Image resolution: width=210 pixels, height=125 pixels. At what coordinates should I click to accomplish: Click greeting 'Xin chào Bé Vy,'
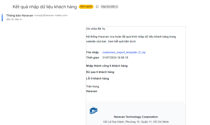click(96, 29)
